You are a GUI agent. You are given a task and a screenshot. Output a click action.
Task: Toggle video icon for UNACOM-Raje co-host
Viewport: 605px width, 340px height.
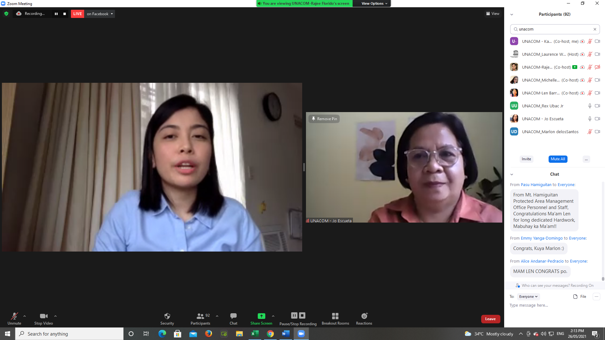pyautogui.click(x=597, y=67)
